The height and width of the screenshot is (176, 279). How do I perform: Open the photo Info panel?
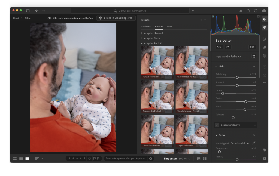coord(265,158)
